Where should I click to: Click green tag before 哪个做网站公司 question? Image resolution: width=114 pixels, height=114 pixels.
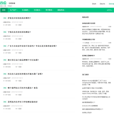(x=5, y=88)
